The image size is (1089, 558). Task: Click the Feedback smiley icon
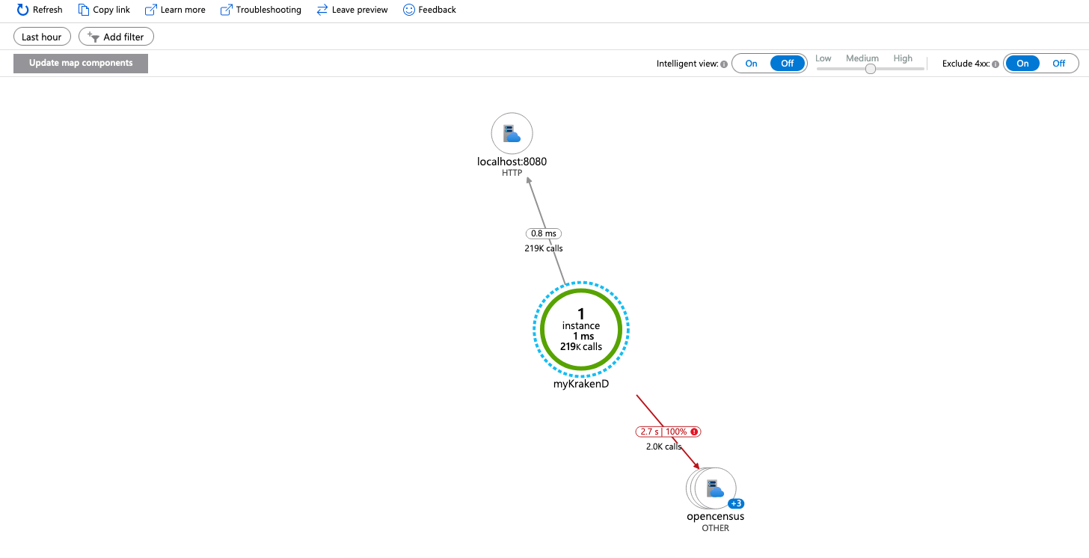coord(408,10)
